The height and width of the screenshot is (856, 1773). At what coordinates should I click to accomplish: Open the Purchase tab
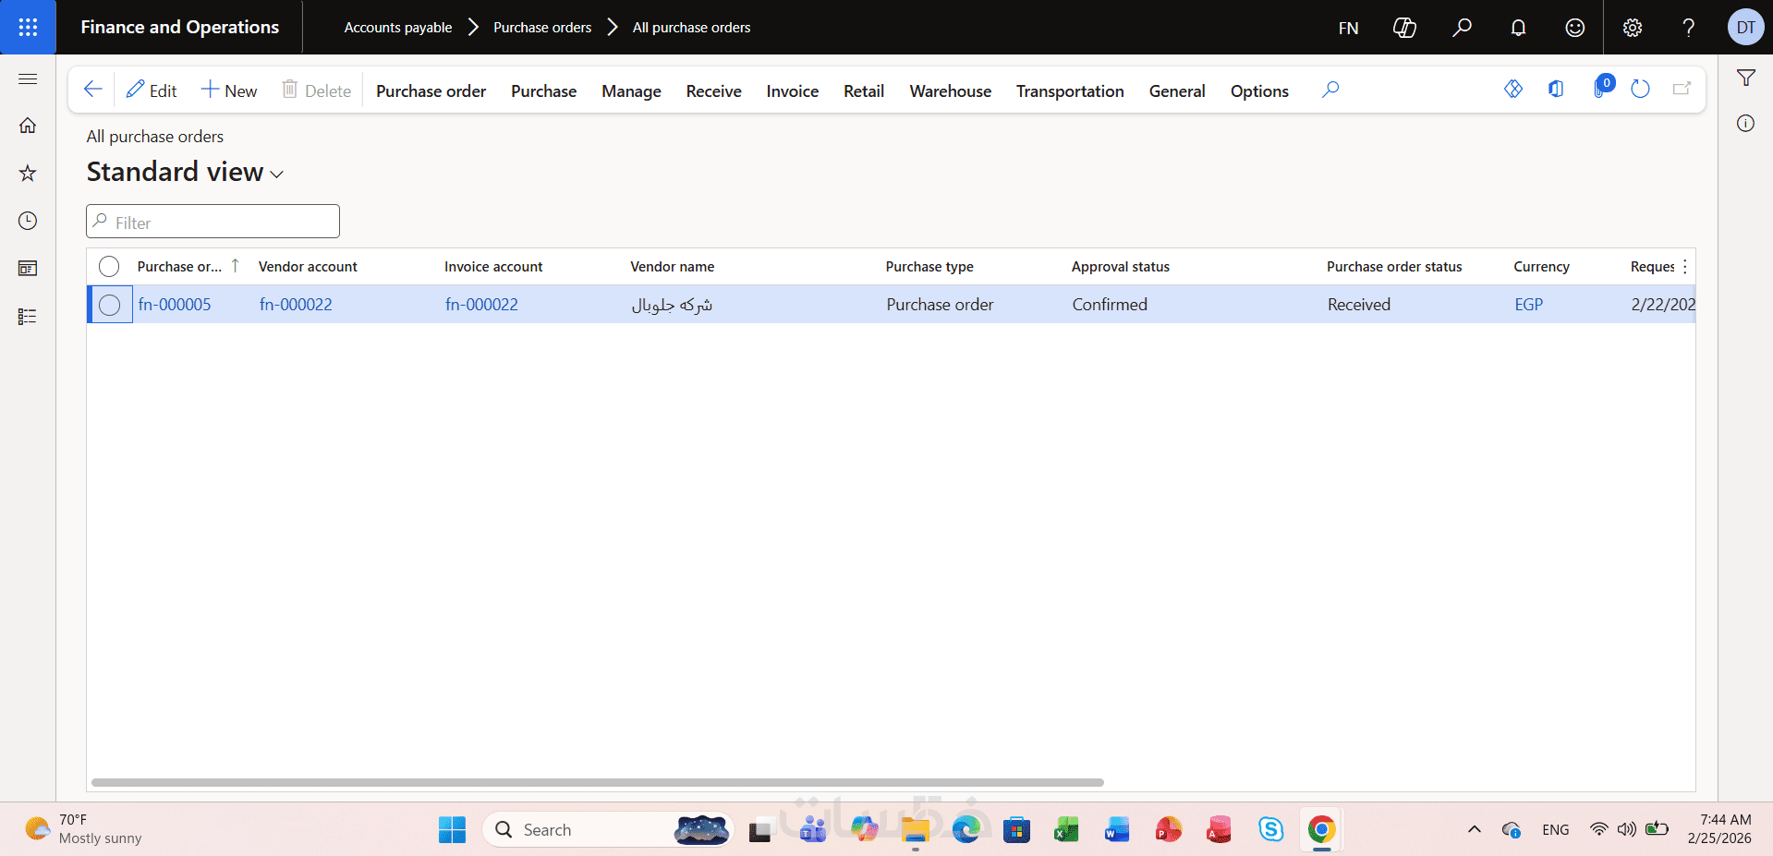(x=543, y=90)
